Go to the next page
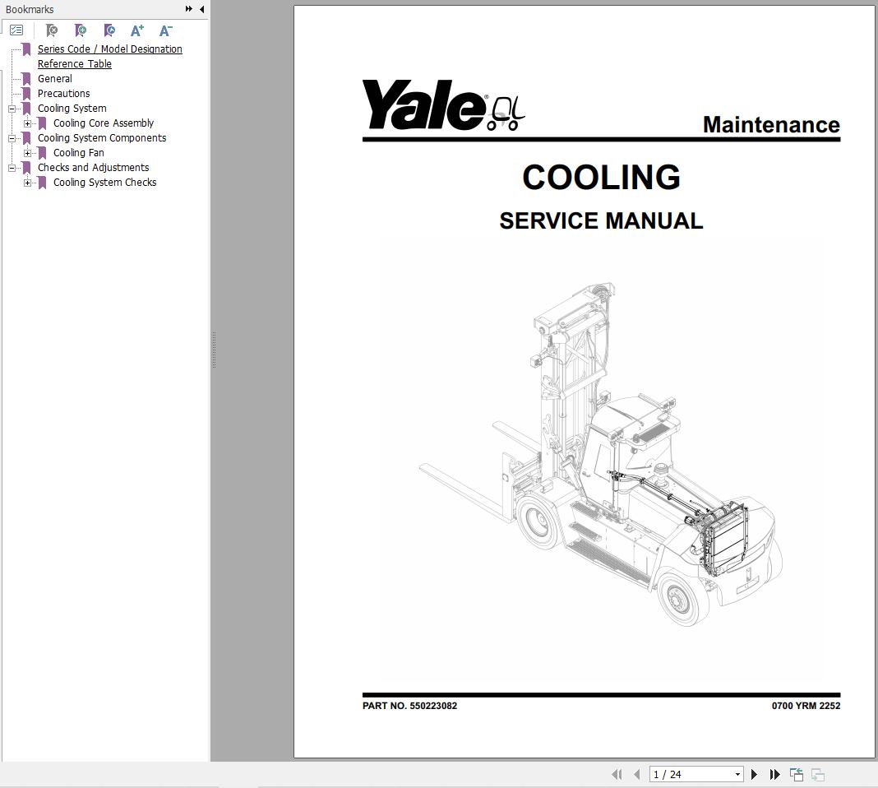Image resolution: width=878 pixels, height=788 pixels. [754, 774]
